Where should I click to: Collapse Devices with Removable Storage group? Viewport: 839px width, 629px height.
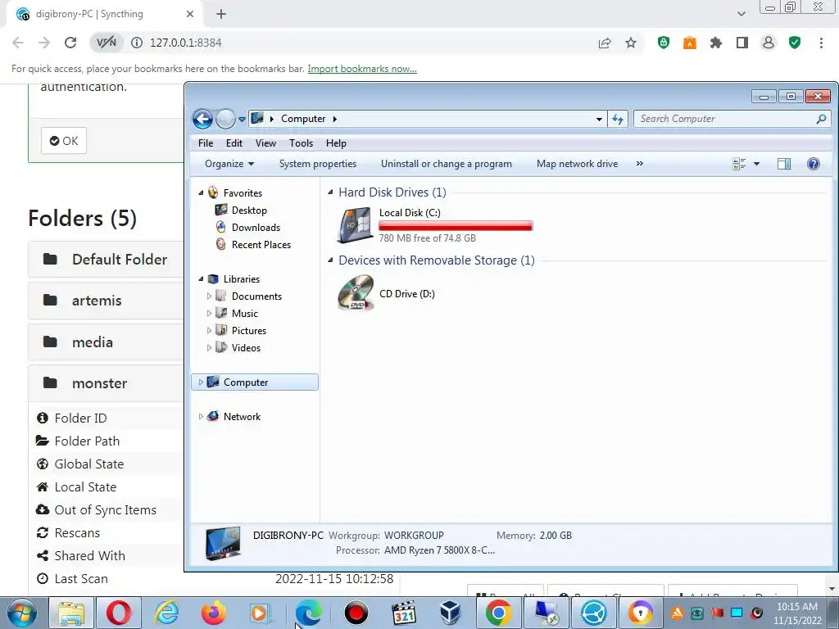(x=330, y=260)
